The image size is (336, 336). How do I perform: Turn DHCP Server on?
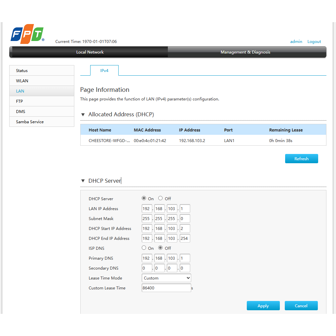tap(144, 198)
